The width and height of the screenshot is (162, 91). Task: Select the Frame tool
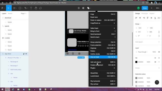click(14, 8)
